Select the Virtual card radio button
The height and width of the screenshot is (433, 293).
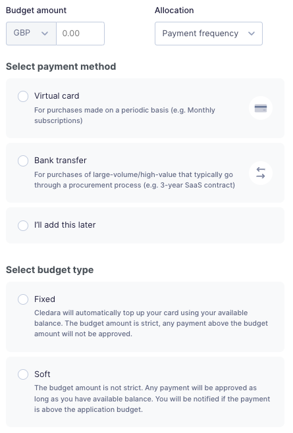[23, 96]
